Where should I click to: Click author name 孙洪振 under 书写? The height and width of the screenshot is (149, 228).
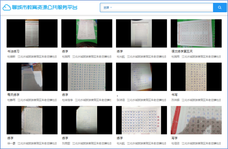176,100
